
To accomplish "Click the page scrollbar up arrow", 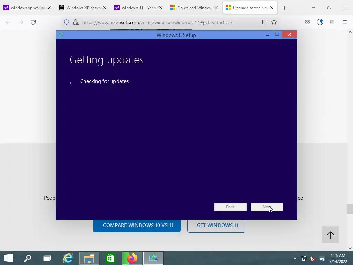I will (350, 32).
